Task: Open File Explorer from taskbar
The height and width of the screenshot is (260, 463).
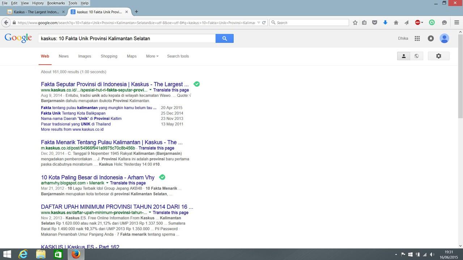Action: (41, 254)
